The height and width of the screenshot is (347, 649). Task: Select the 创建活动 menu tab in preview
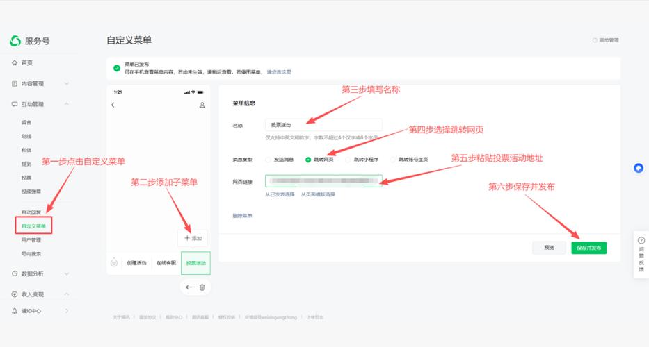pyautogui.click(x=136, y=263)
